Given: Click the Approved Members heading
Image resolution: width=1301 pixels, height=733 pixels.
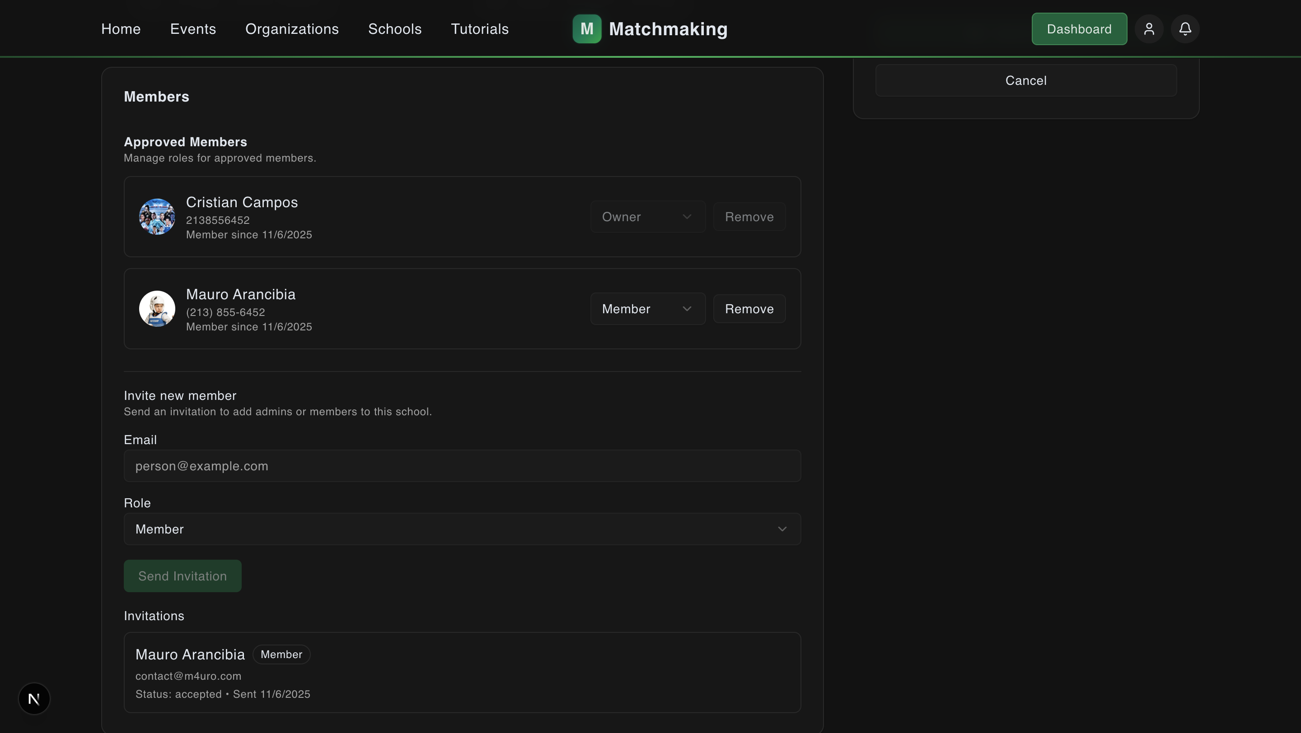Looking at the screenshot, I should [x=185, y=142].
